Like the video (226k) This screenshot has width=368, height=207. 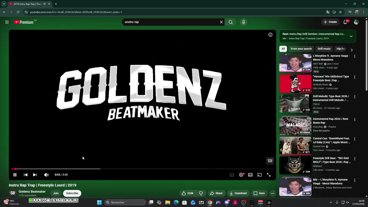[x=187, y=193]
